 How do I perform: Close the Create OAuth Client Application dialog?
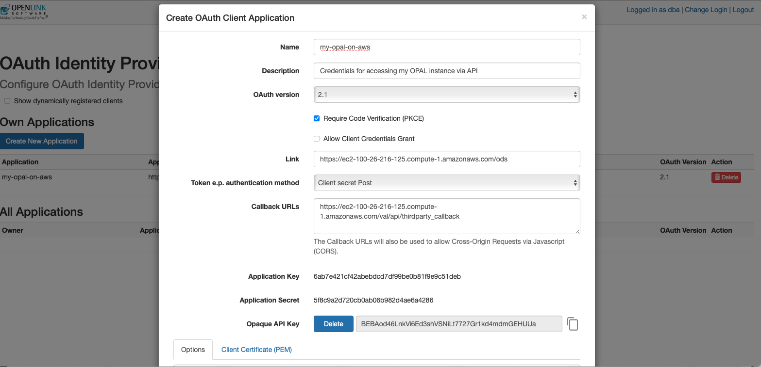tap(584, 17)
